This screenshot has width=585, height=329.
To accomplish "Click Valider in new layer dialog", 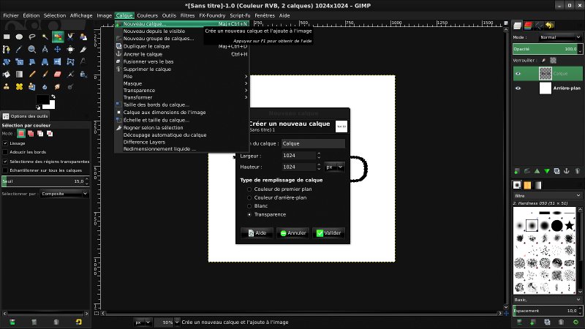I will point(328,233).
